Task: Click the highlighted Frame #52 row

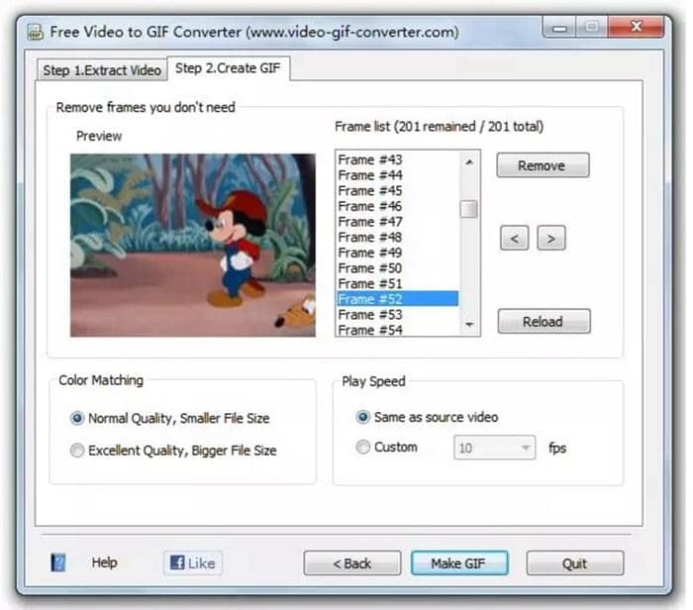Action: tap(398, 299)
